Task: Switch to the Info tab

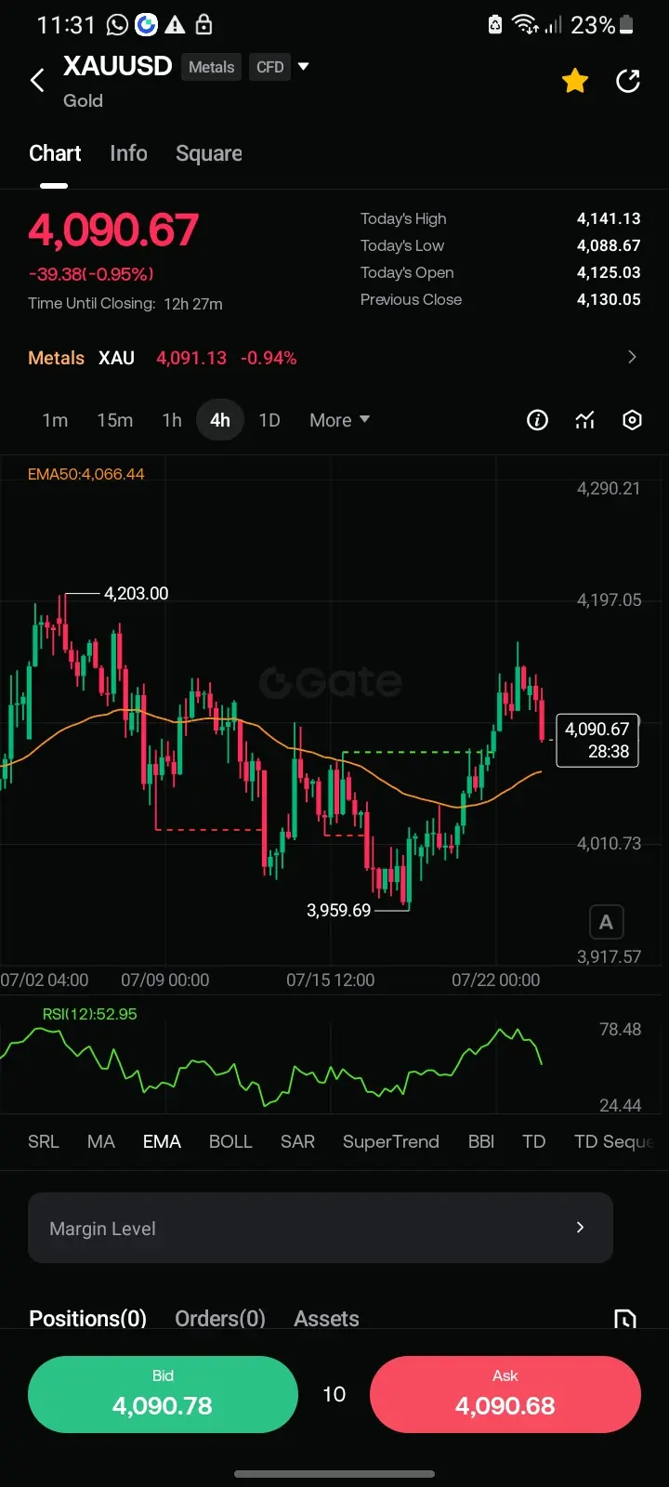Action: coord(128,153)
